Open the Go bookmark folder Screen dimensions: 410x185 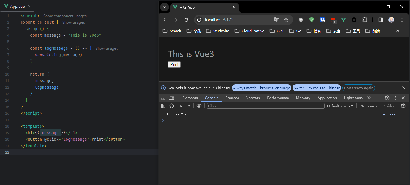tap(295, 31)
